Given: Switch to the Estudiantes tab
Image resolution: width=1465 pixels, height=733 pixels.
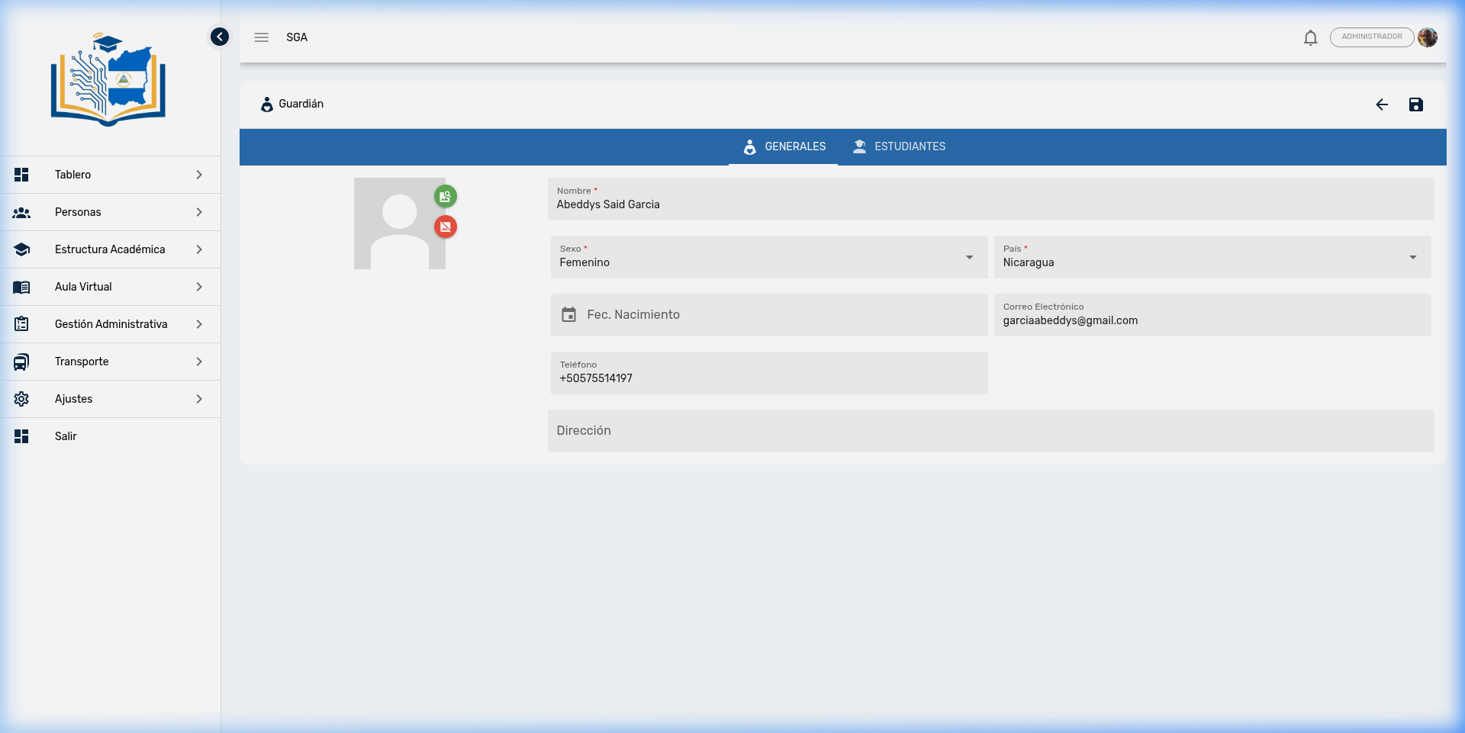Looking at the screenshot, I should tap(900, 146).
